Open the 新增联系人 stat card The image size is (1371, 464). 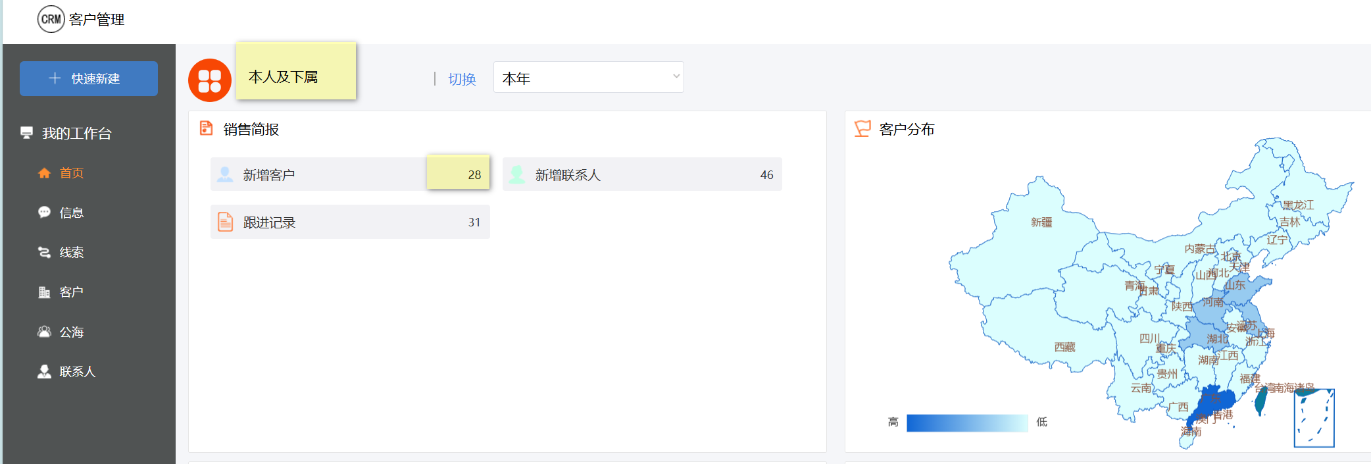point(641,174)
